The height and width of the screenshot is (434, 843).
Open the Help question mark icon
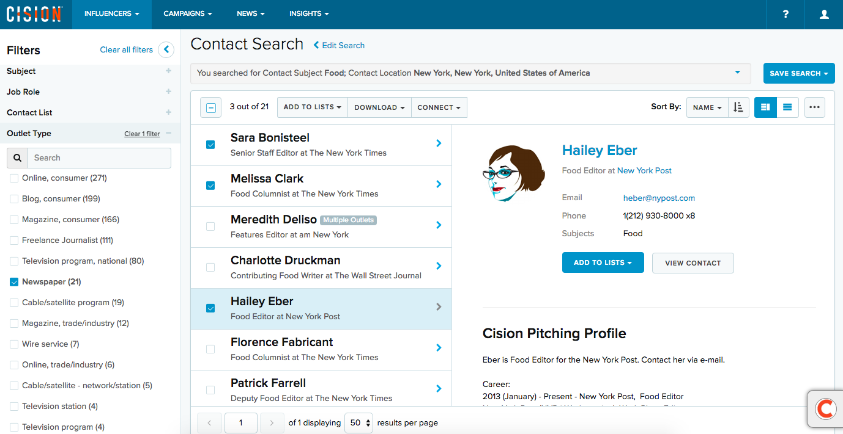[785, 14]
